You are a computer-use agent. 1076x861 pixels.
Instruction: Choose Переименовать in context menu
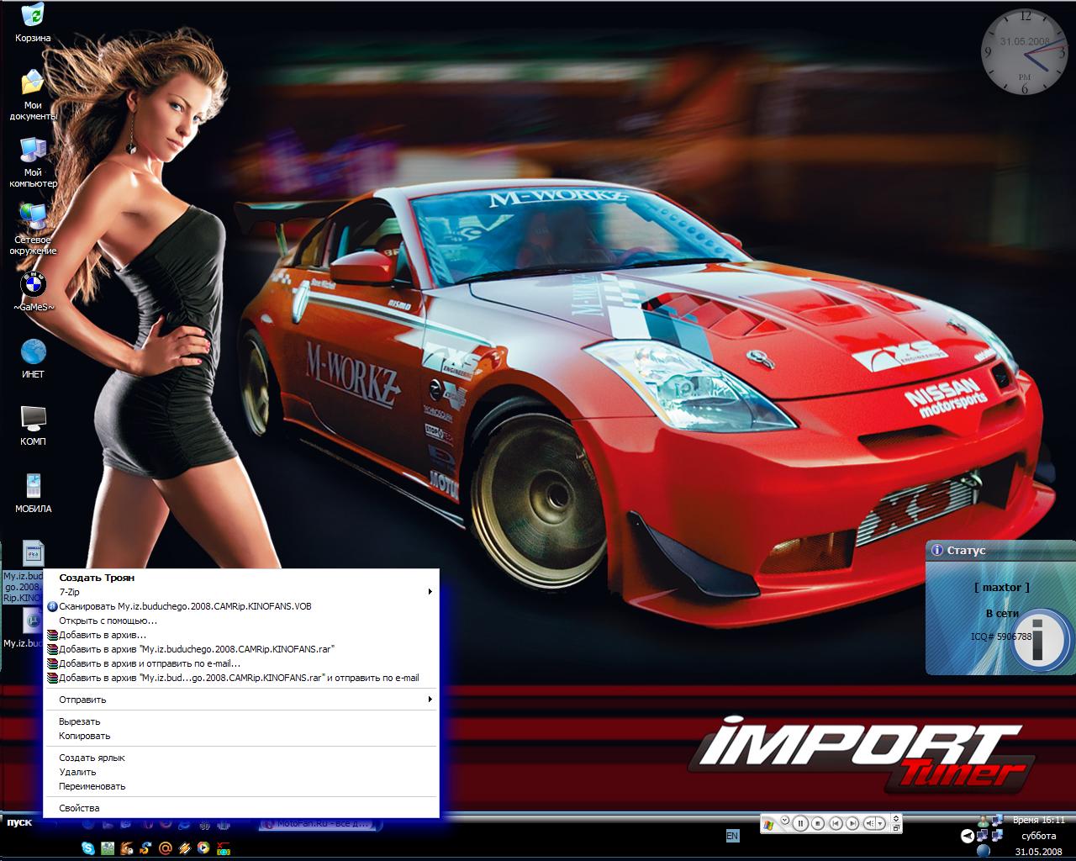pyautogui.click(x=241, y=786)
